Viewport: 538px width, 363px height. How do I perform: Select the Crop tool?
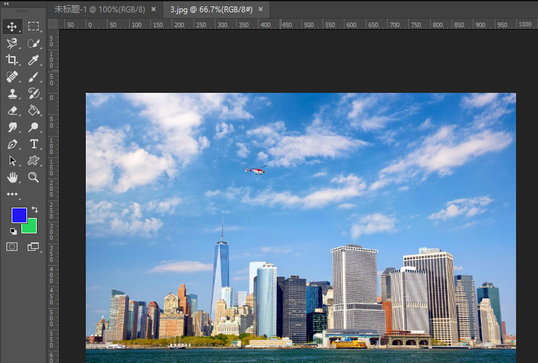[12, 60]
